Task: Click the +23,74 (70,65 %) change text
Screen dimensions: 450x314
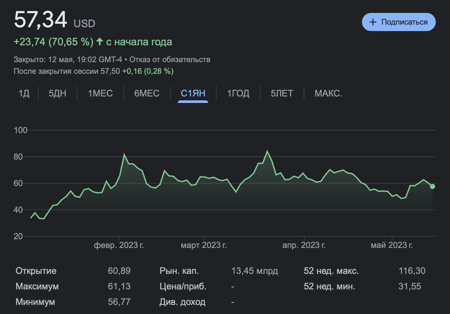Action: [53, 42]
